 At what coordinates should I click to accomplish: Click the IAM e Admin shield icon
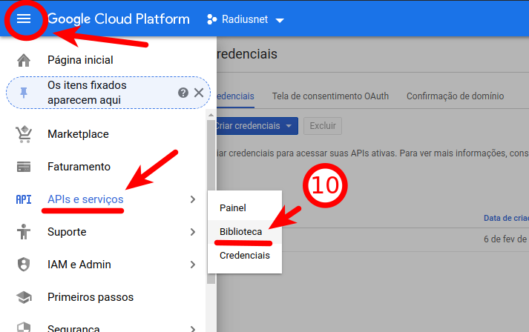[24, 265]
